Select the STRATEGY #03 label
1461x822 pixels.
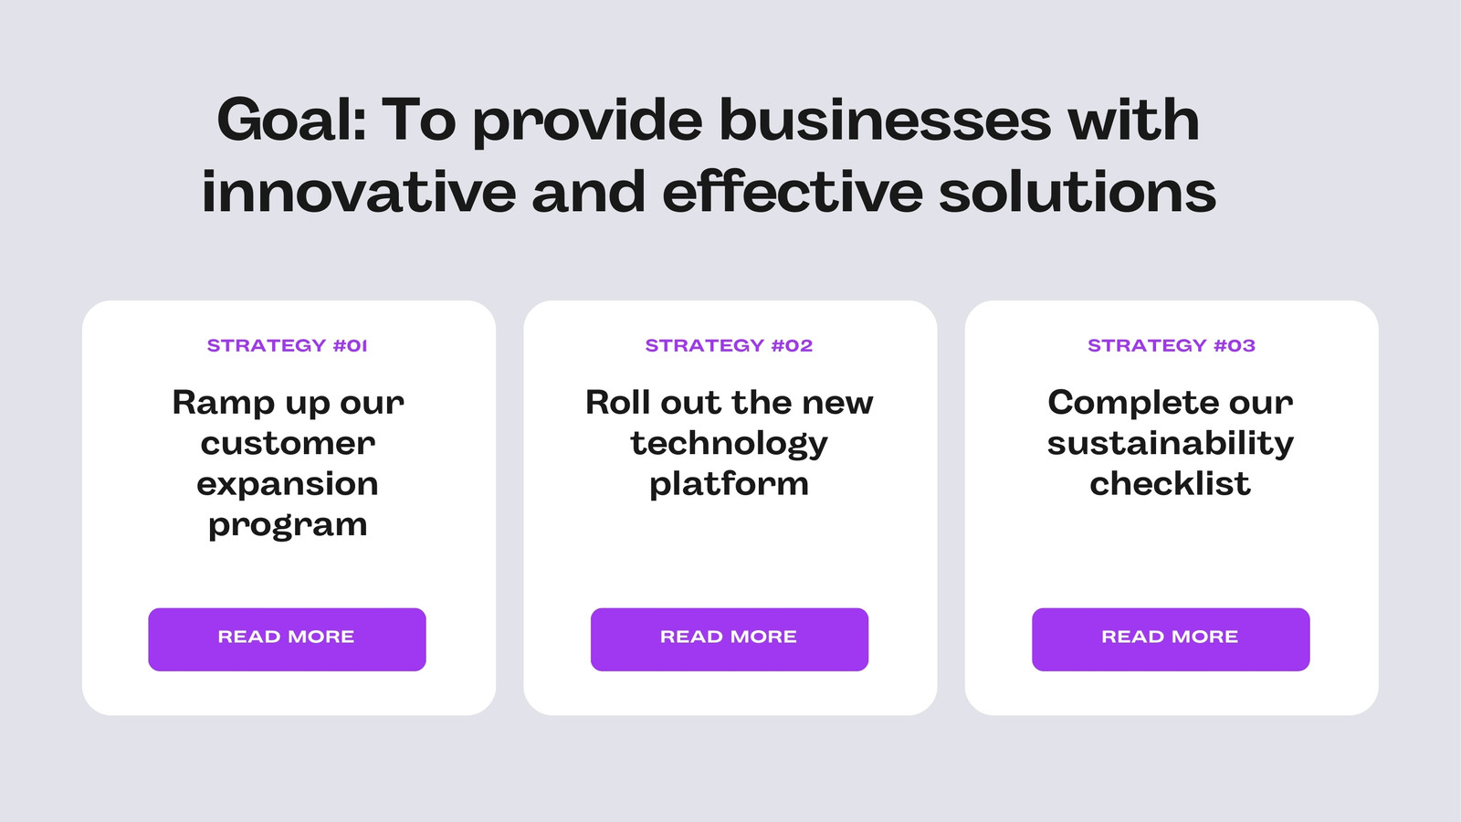coord(1172,345)
